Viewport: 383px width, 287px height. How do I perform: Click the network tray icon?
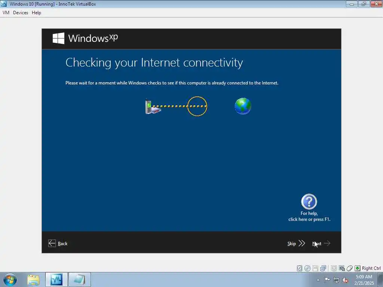click(x=336, y=280)
